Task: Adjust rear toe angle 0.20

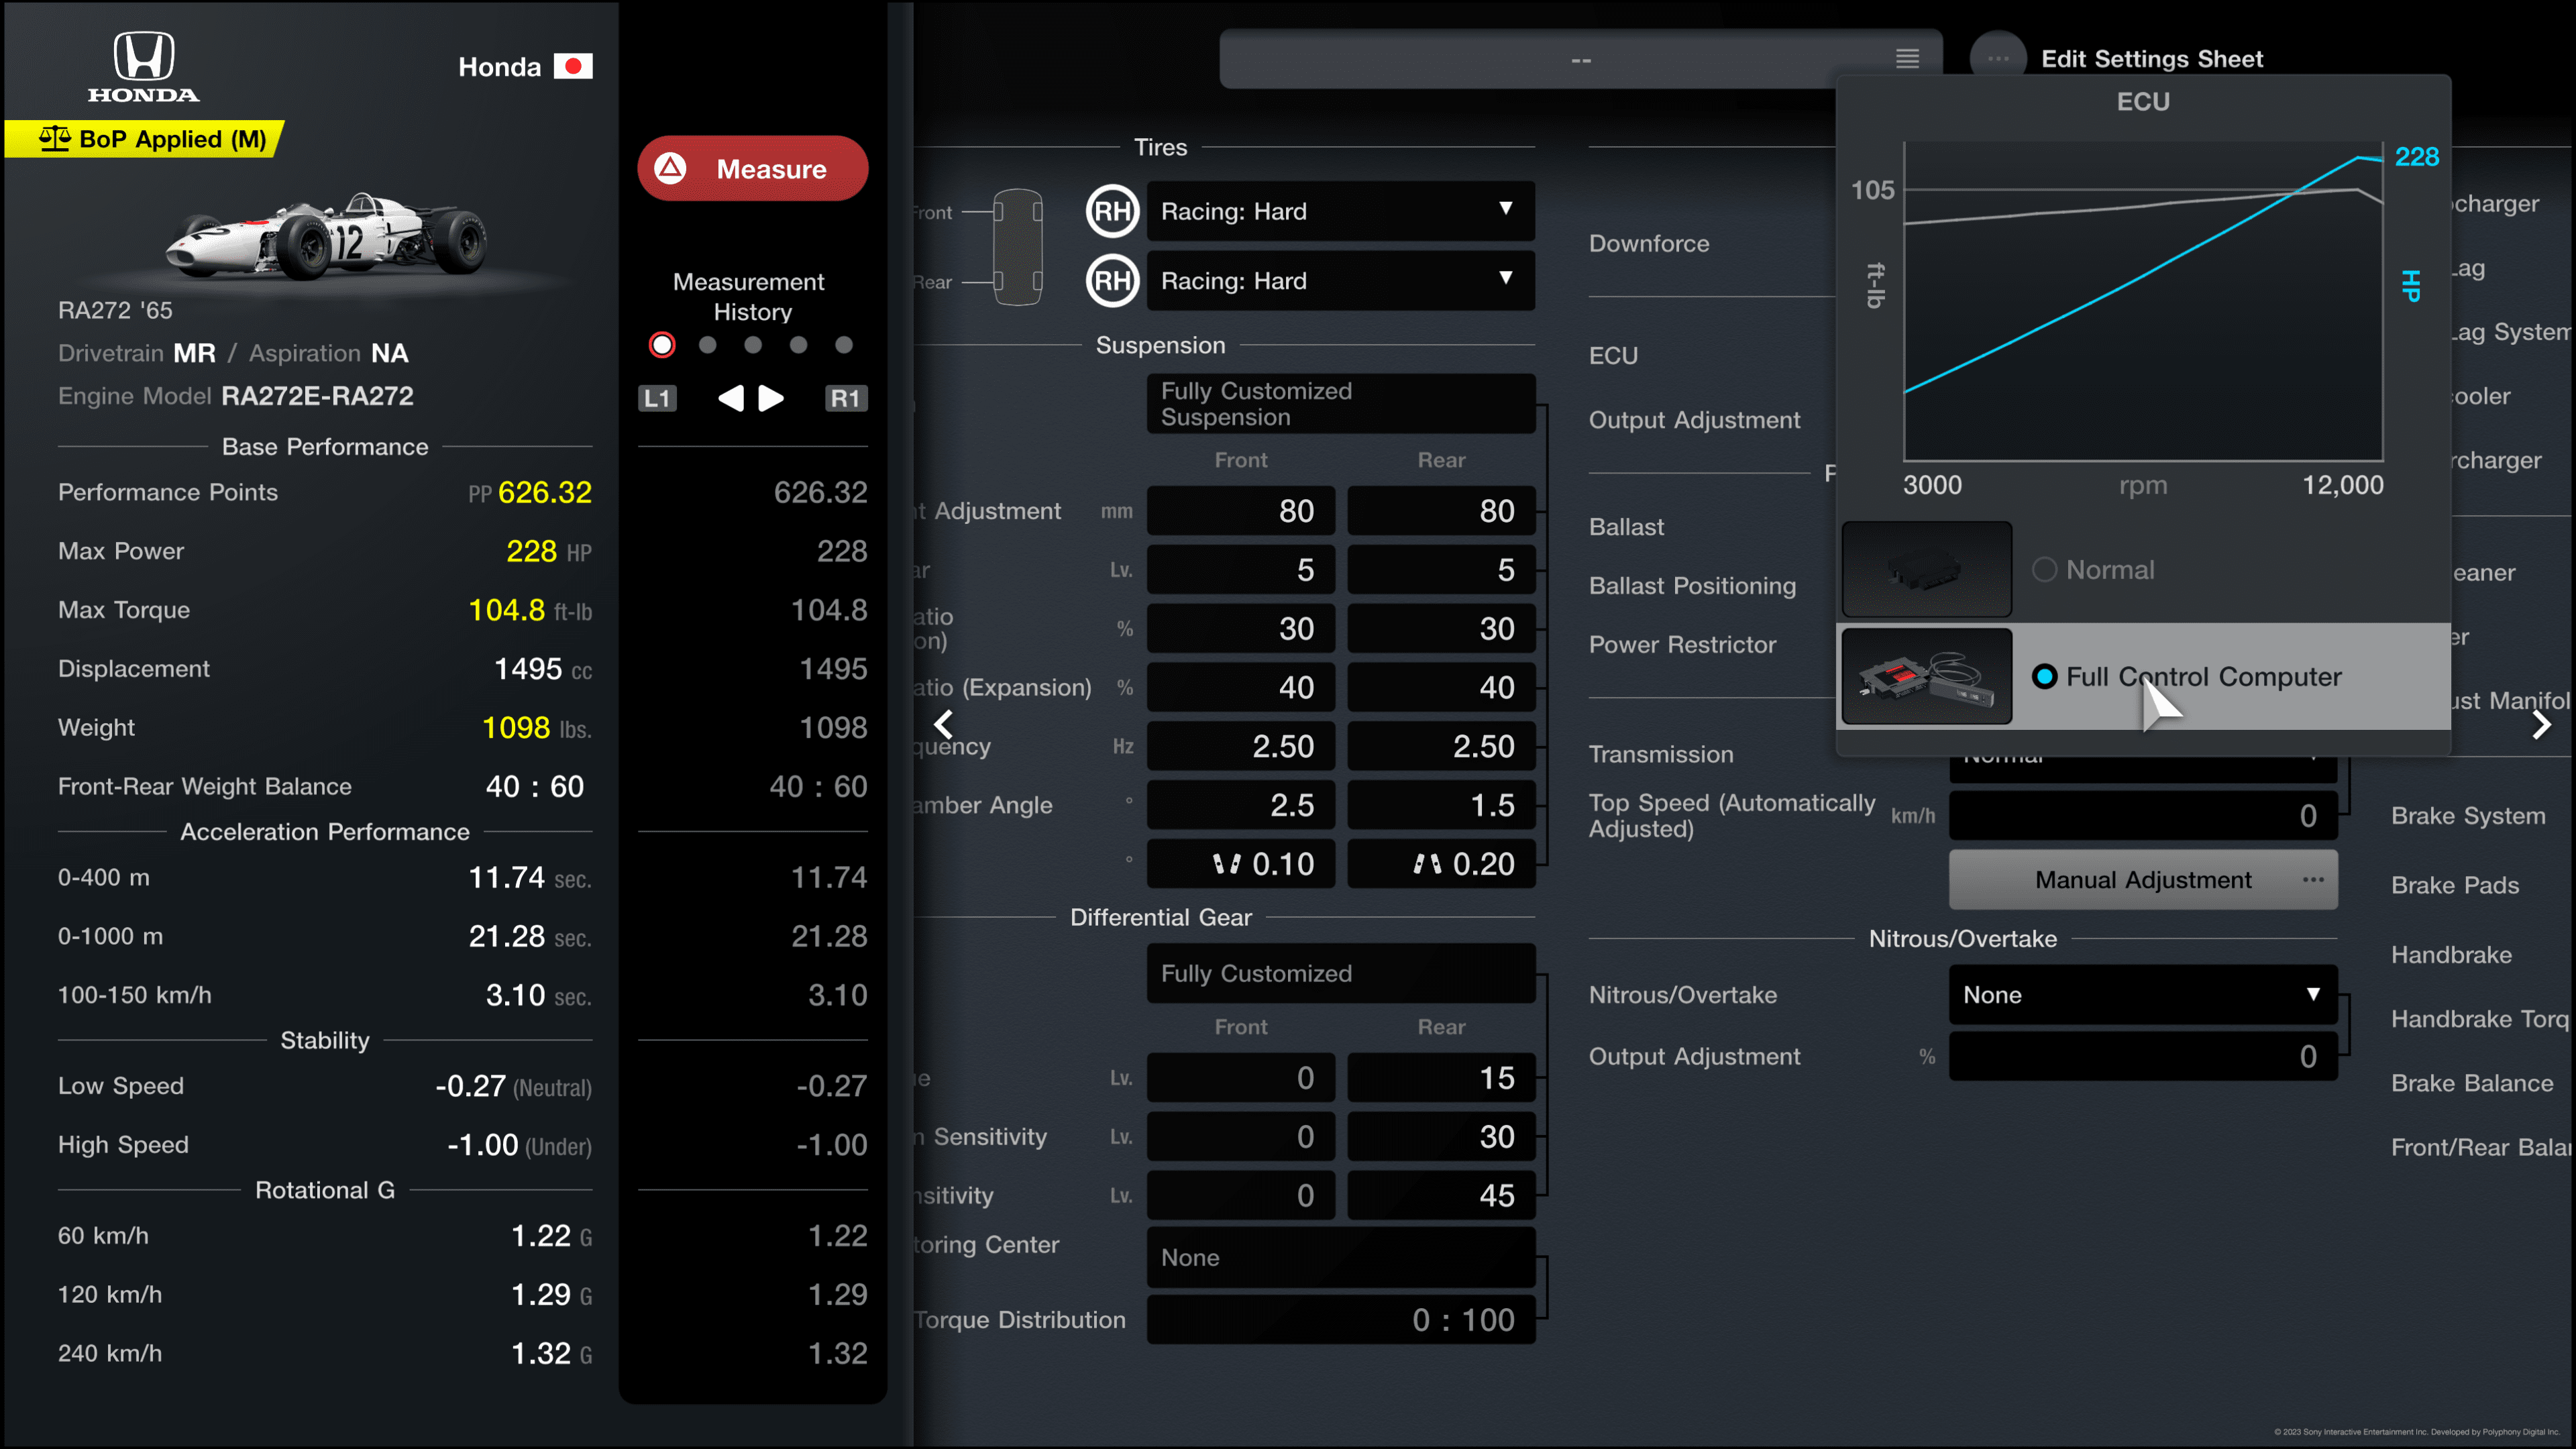Action: click(1441, 864)
